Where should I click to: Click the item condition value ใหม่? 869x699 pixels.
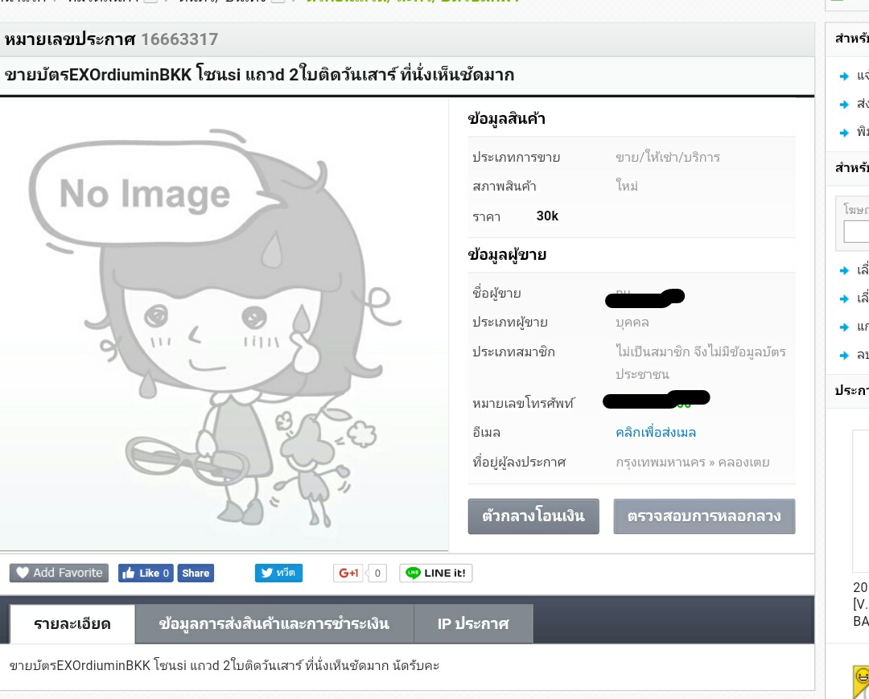click(x=627, y=186)
